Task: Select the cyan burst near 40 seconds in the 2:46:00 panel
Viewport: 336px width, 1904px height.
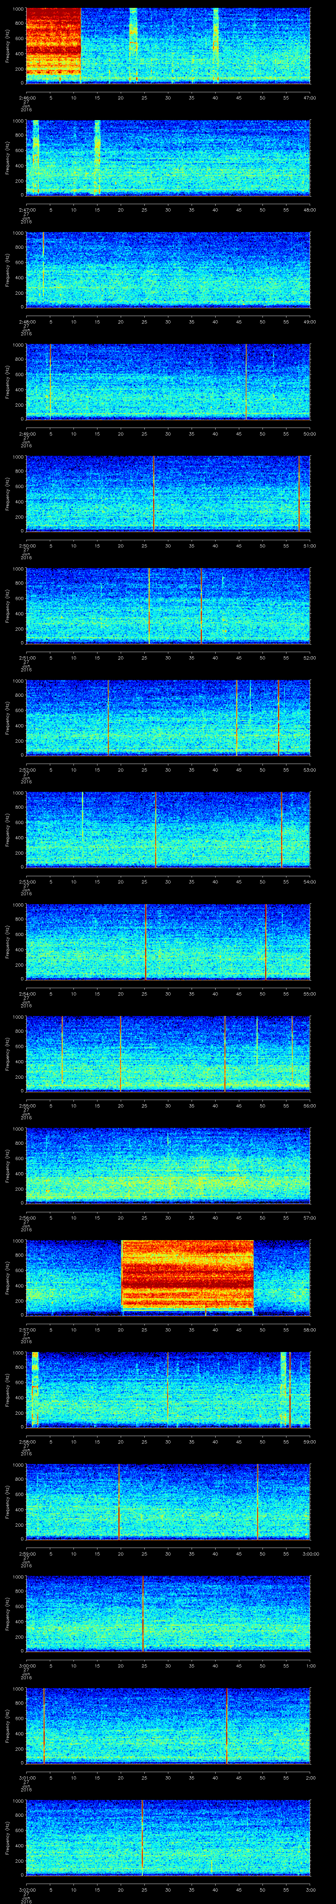Action: tap(216, 41)
